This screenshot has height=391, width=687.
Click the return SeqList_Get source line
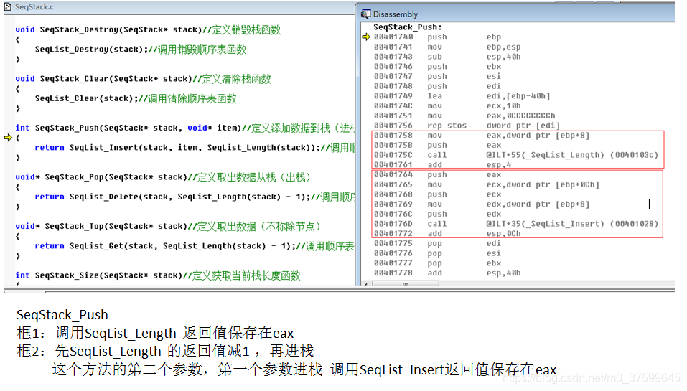click(x=195, y=246)
